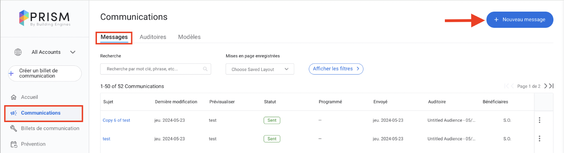Open the Choose Saved Layout dropdown
Image resolution: width=564 pixels, height=153 pixels.
[x=260, y=69]
